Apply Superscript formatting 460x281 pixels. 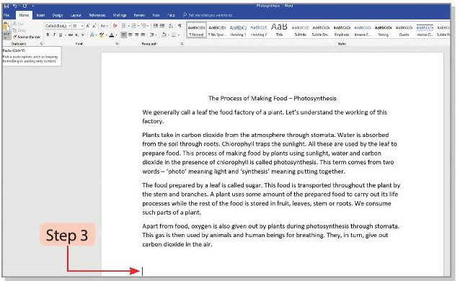[83, 35]
